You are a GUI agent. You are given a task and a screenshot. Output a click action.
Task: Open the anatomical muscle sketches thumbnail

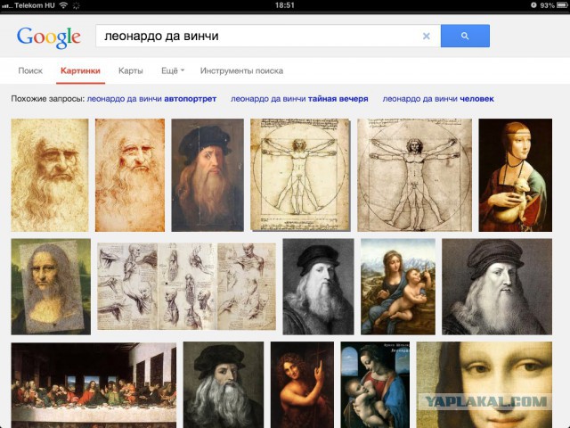tap(186, 286)
